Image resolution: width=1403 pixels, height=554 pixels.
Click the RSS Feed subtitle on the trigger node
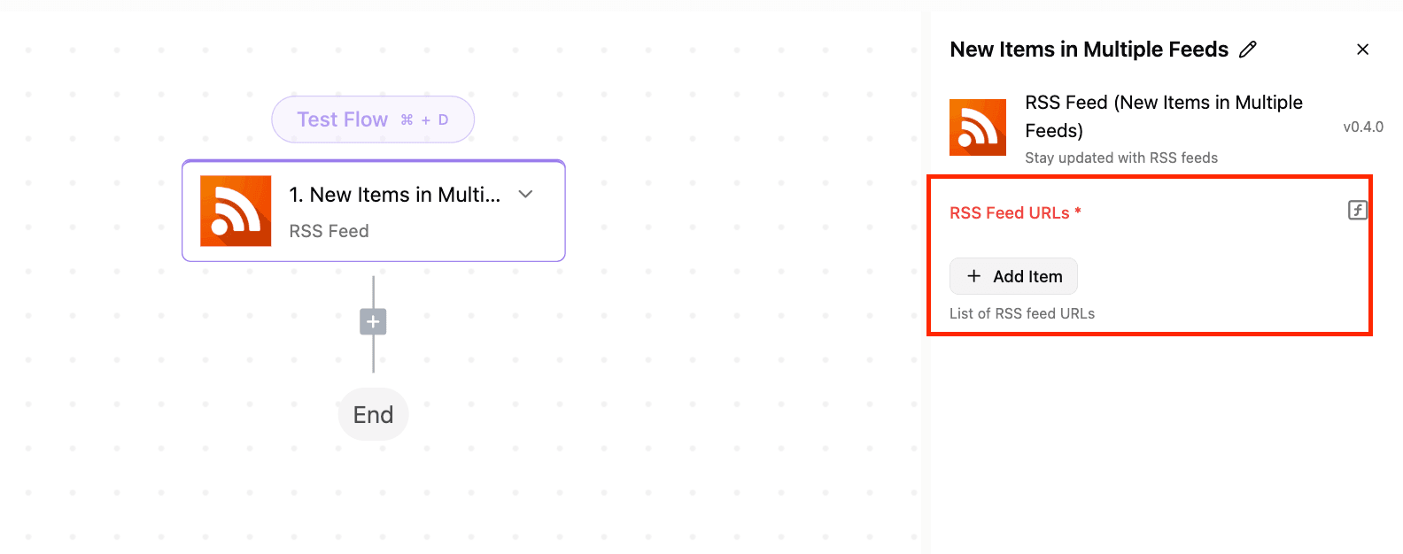[329, 231]
